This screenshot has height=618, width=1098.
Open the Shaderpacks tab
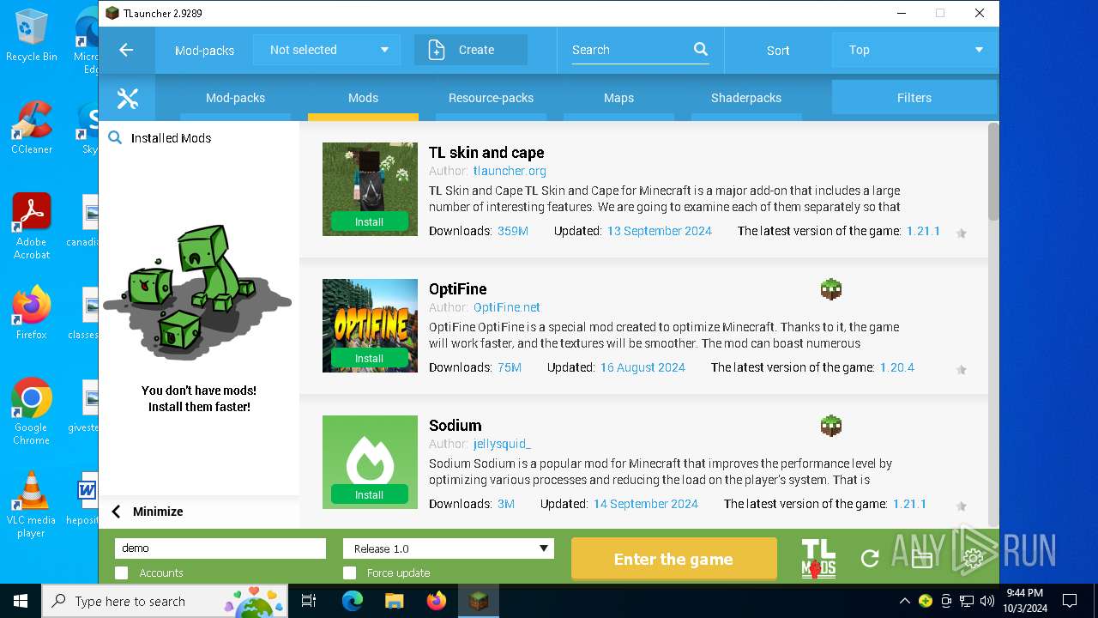click(746, 98)
